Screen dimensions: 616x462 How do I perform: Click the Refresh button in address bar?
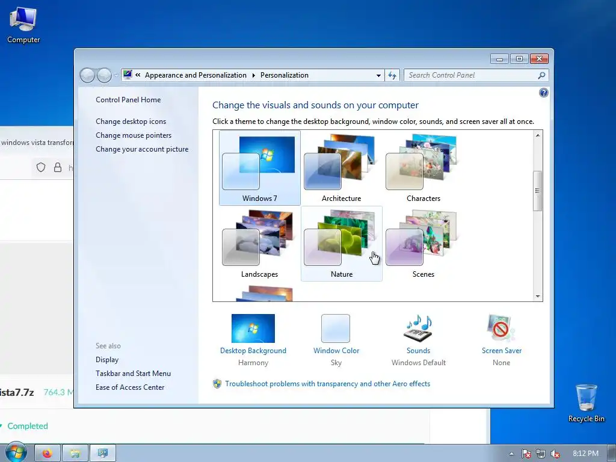pos(392,75)
